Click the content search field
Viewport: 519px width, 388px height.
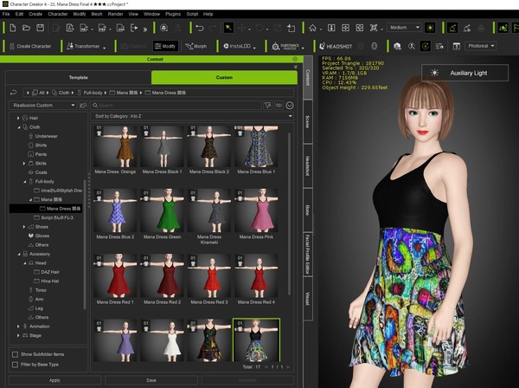click(176, 106)
